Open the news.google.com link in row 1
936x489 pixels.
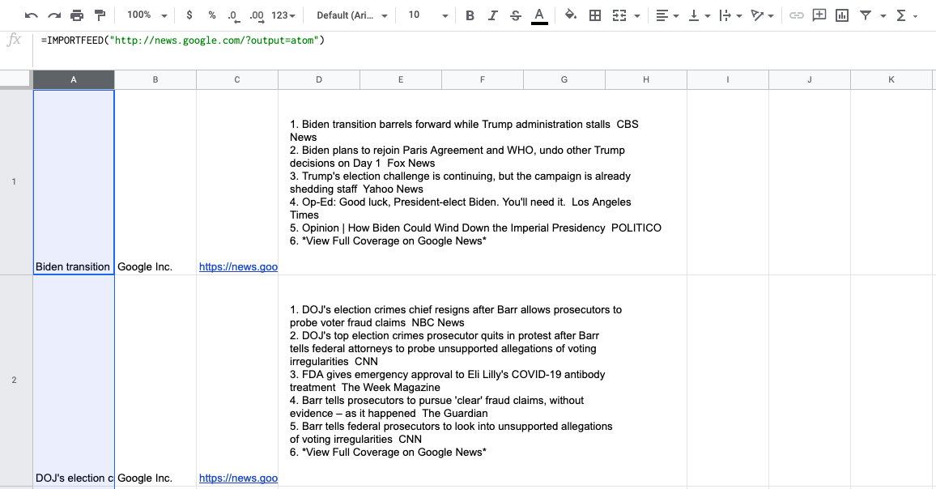coord(237,266)
